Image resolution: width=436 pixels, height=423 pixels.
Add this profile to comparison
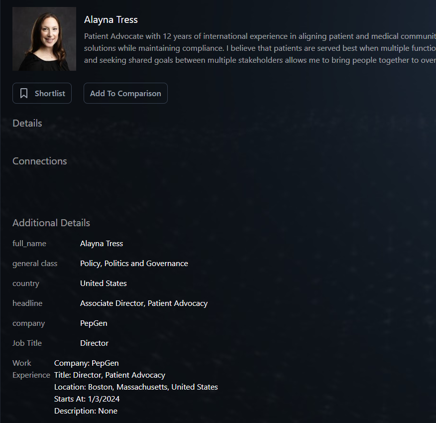tap(125, 94)
